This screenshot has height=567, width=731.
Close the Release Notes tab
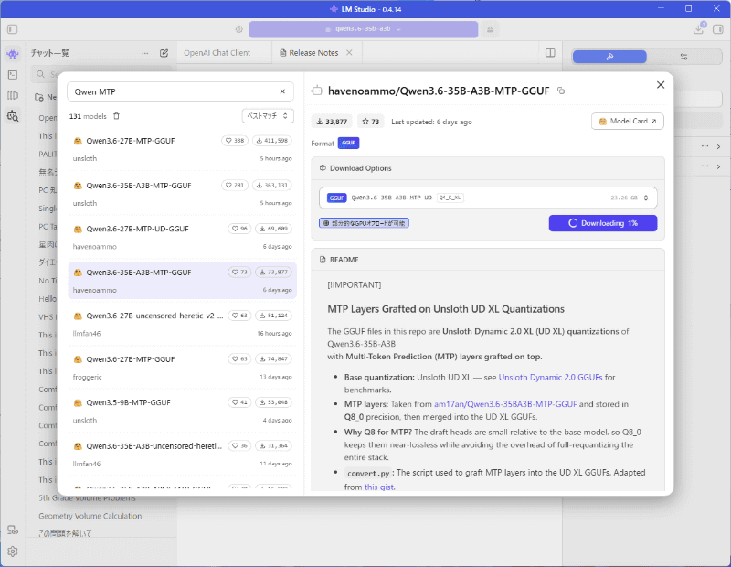349,53
